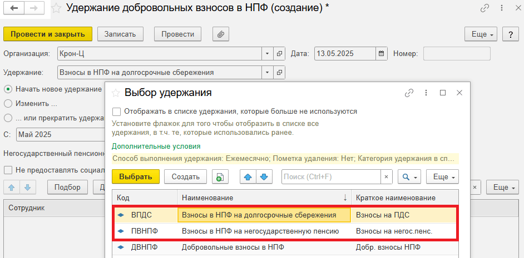Screen dimensions: 524x258
Task: Click the create-by-copy icon next to Создать
Action: coord(219,177)
